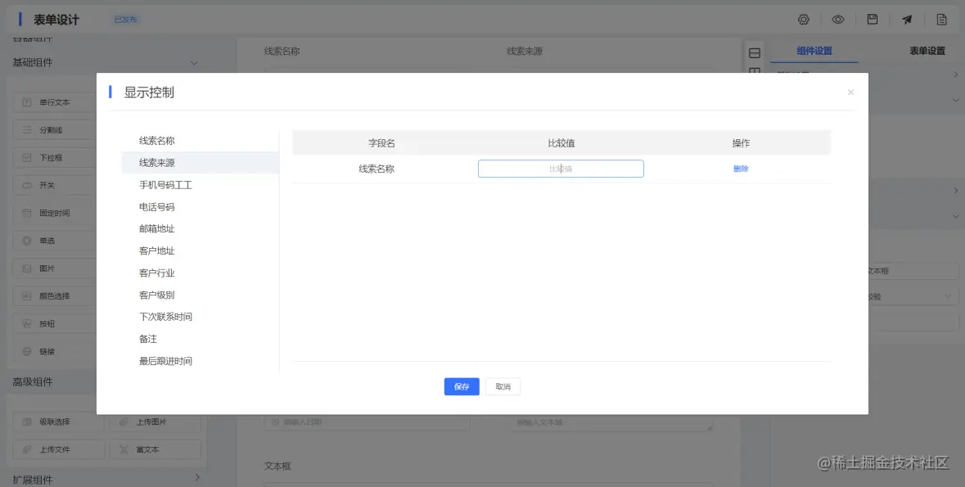Click the save disk icon
This screenshot has height=487, width=965.
pos(872,20)
